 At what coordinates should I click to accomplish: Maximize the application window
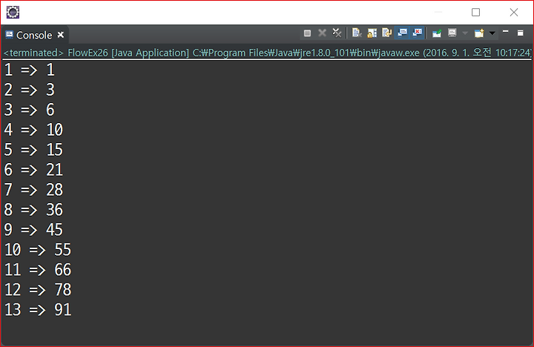[x=475, y=13]
